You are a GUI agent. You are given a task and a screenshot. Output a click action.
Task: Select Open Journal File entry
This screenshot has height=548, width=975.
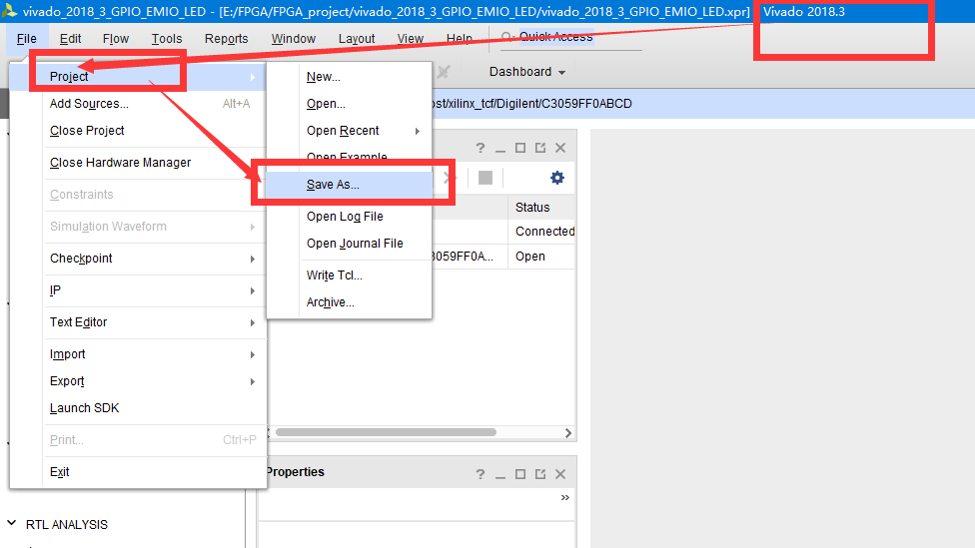349,244
